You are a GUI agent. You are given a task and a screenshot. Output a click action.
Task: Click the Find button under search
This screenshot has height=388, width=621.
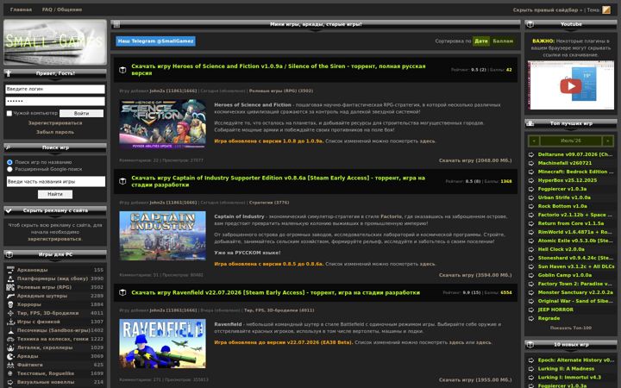coord(55,194)
